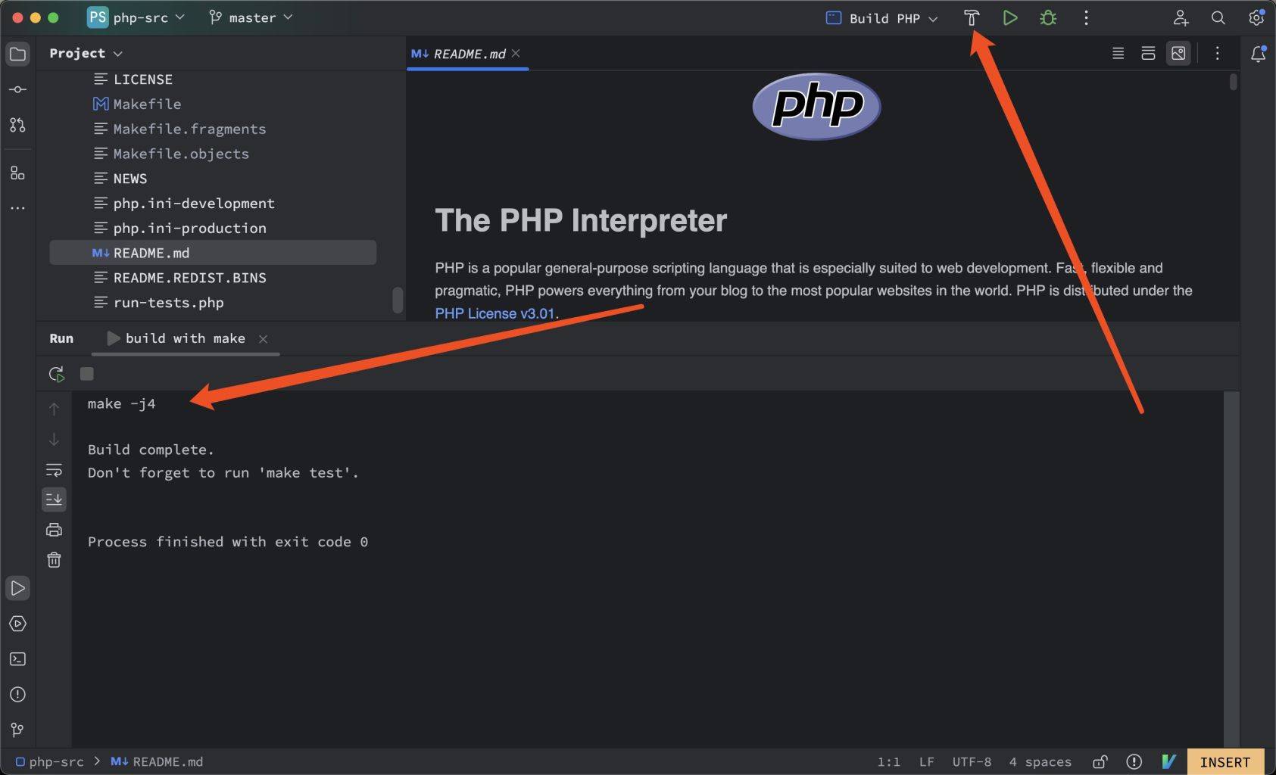The image size is (1276, 775).
Task: Print the run console output
Action: [54, 530]
